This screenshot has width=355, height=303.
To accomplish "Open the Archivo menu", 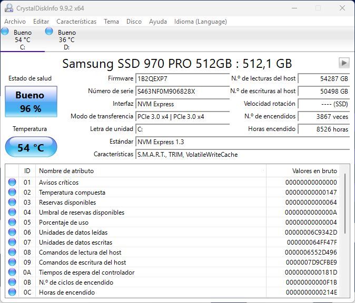I will 15,22.
